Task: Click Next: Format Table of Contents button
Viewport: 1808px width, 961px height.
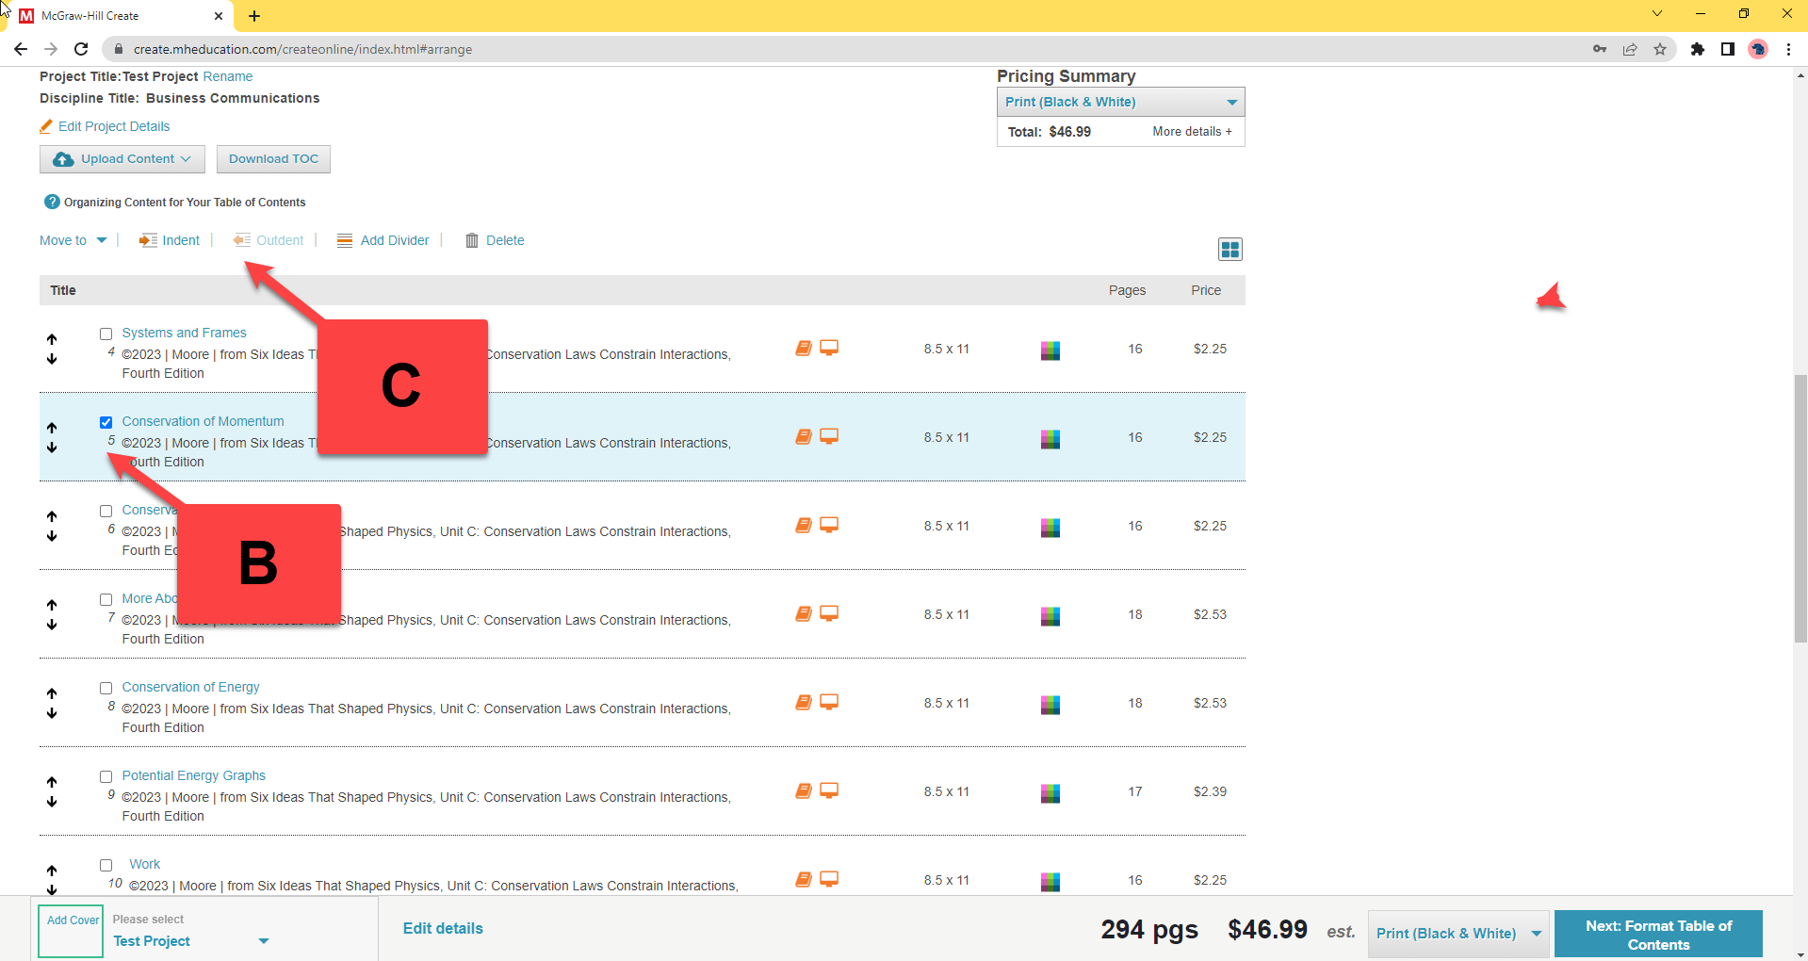Action: click(x=1657, y=935)
